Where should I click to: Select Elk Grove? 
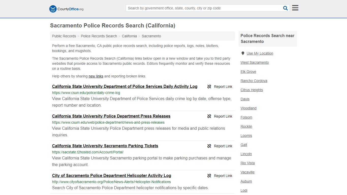(248, 72)
